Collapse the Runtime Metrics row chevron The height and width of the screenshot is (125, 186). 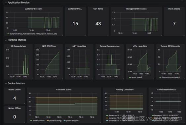(x=6, y=40)
